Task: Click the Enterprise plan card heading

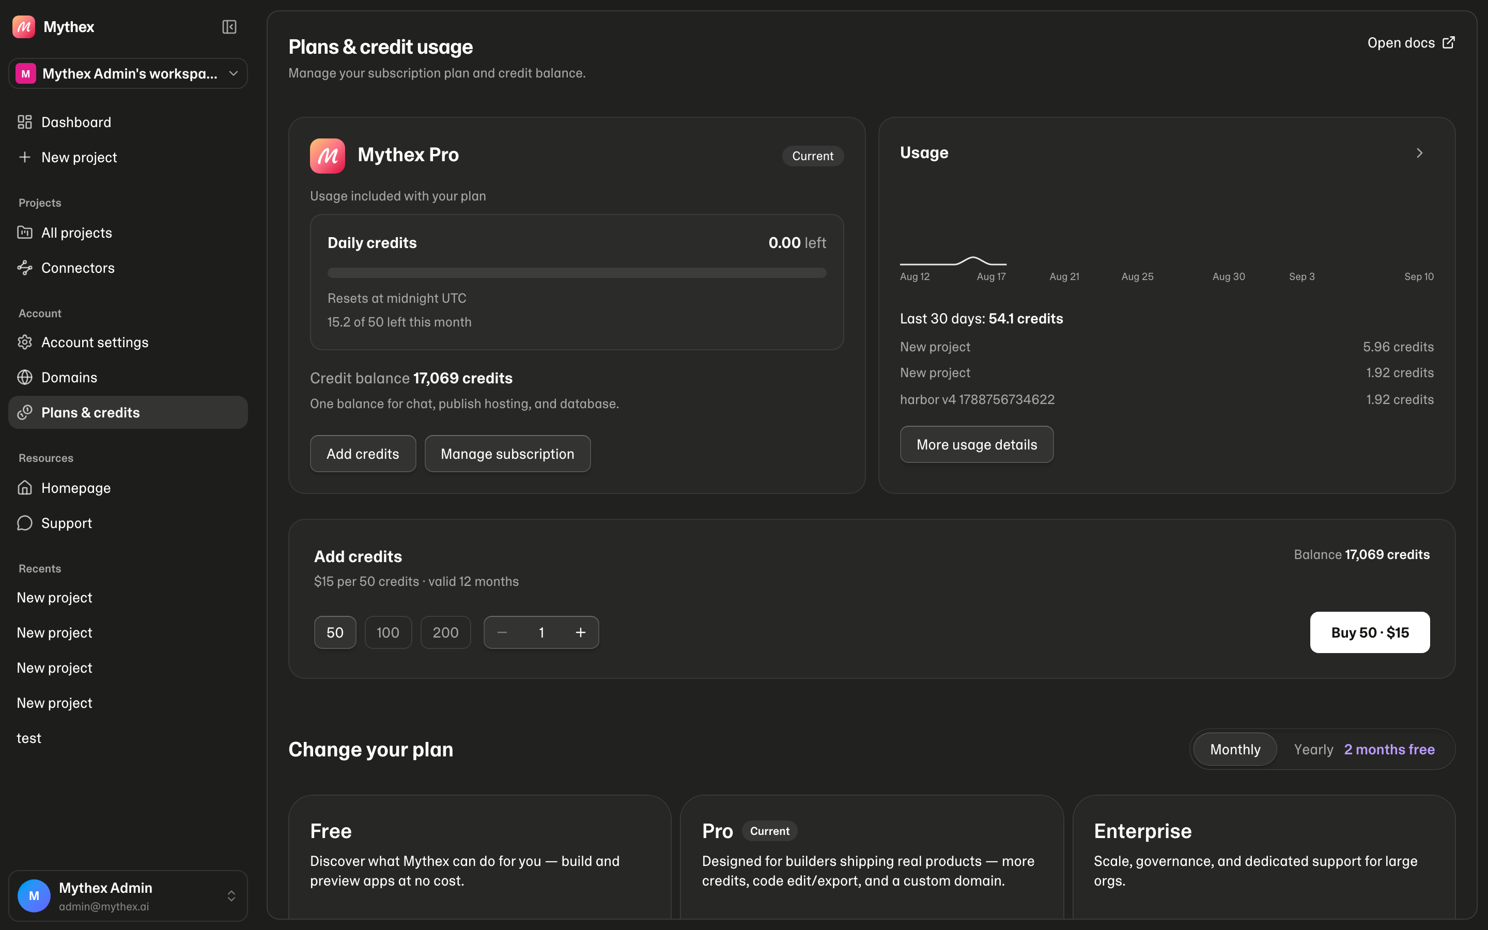Action: coord(1142,831)
